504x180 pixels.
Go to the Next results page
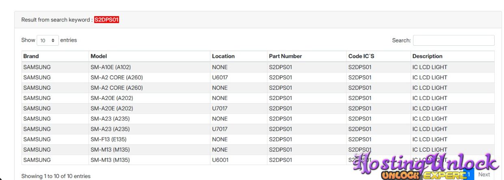pyautogui.click(x=484, y=174)
